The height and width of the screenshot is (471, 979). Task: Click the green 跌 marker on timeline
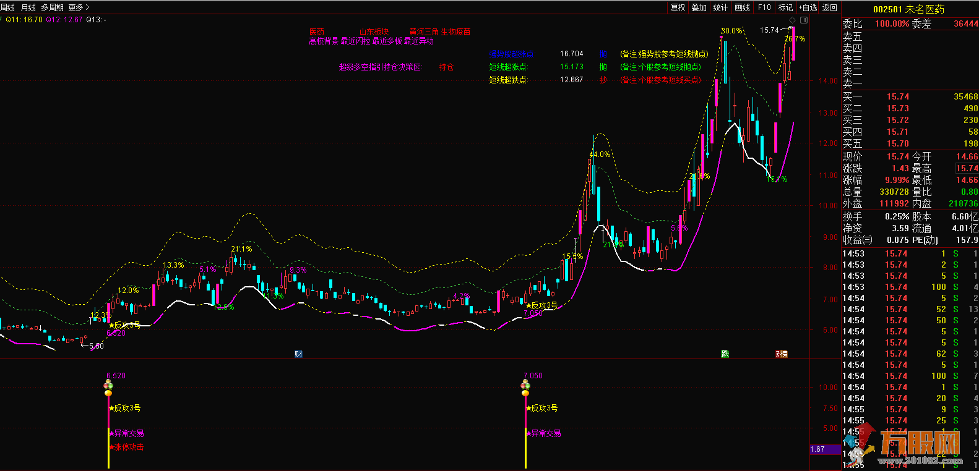pos(725,354)
